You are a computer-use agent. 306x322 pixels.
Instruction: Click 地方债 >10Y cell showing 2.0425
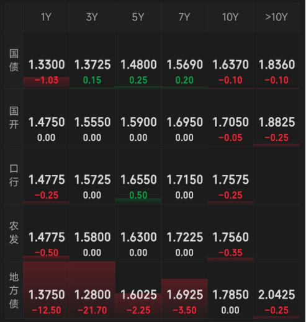click(x=276, y=290)
